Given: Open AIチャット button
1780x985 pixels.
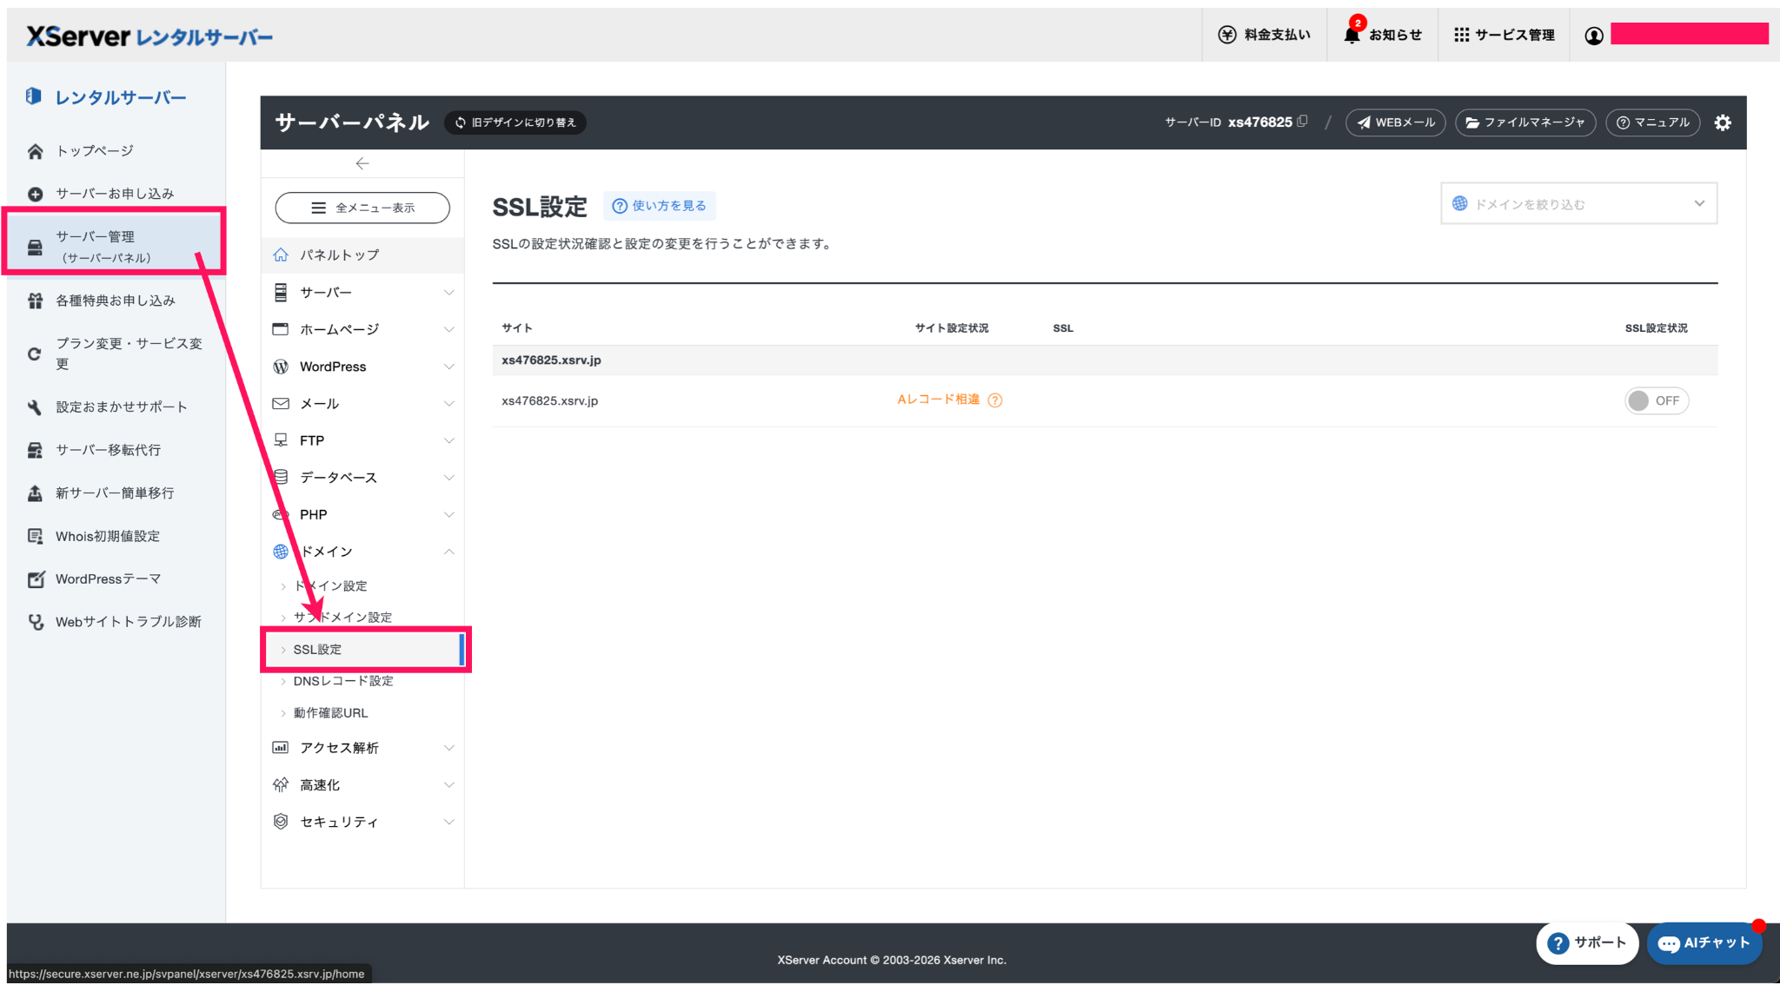Looking at the screenshot, I should (1704, 943).
